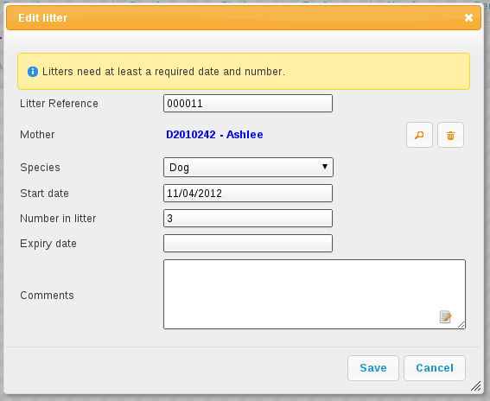Search for a mother animal magnifier icon
Image resolution: width=490 pixels, height=401 pixels.
[419, 135]
